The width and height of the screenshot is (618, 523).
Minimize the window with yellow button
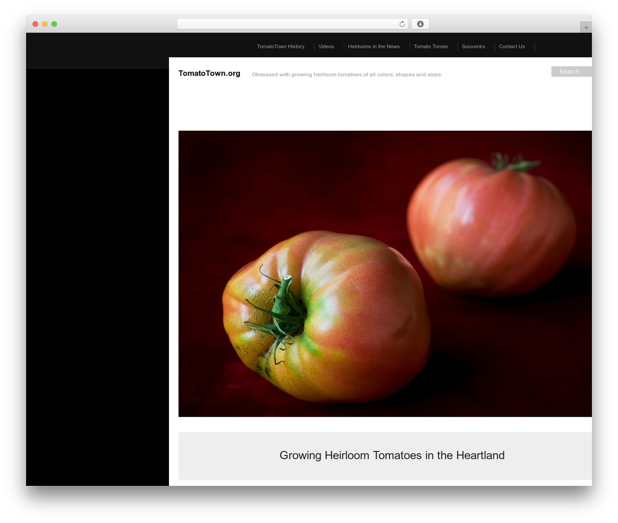[x=45, y=24]
